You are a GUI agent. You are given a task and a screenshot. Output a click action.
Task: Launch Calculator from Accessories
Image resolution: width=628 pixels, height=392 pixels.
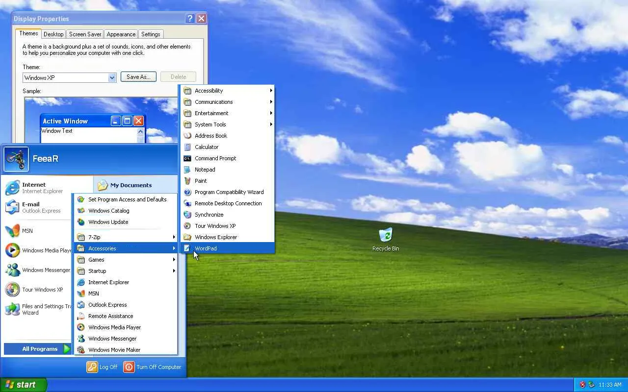coord(227,147)
